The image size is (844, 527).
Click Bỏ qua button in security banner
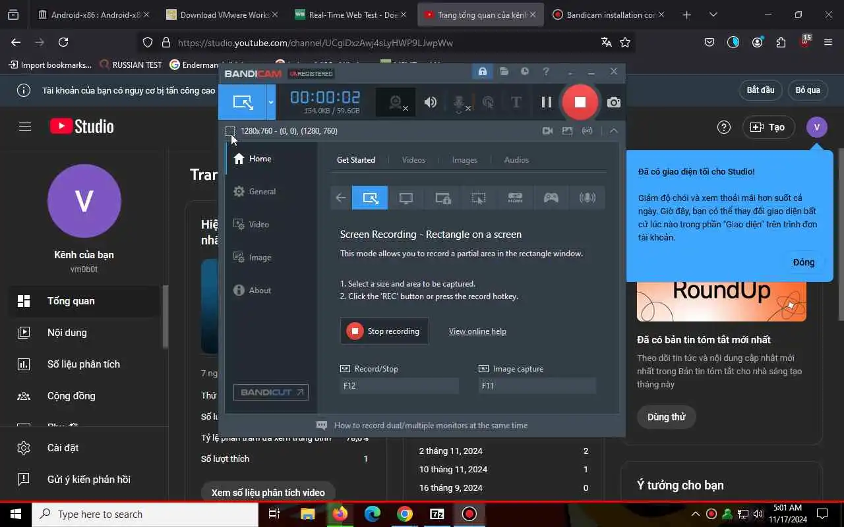coord(808,90)
